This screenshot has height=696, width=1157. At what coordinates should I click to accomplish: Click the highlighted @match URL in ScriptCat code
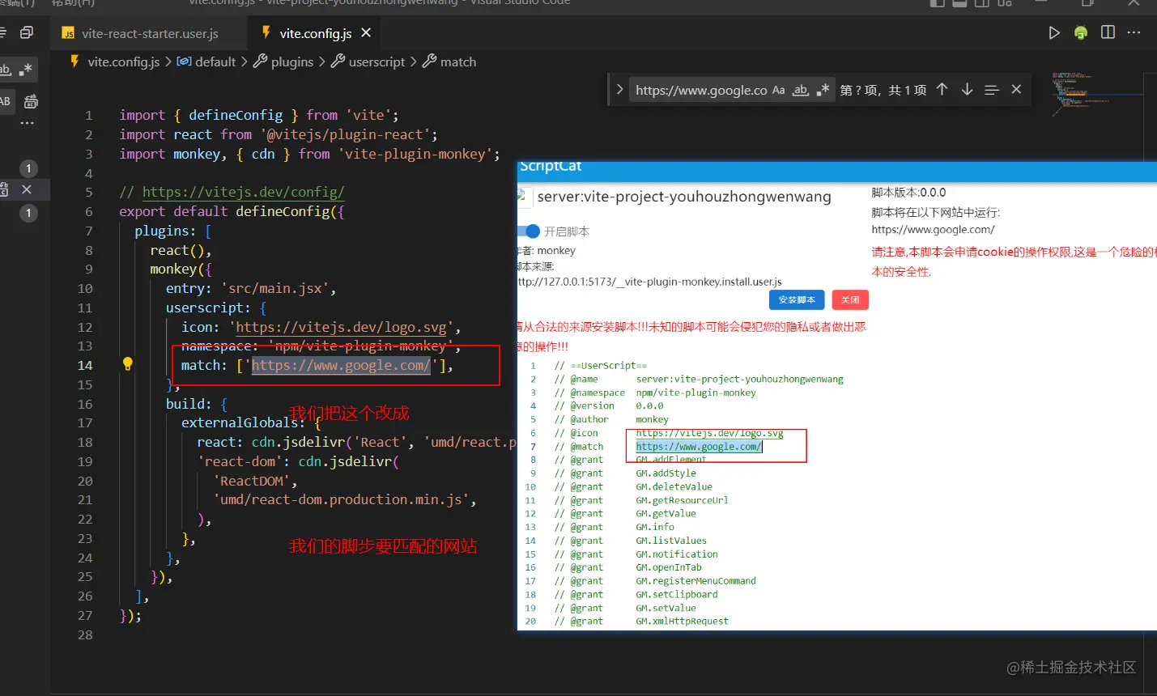[699, 447]
